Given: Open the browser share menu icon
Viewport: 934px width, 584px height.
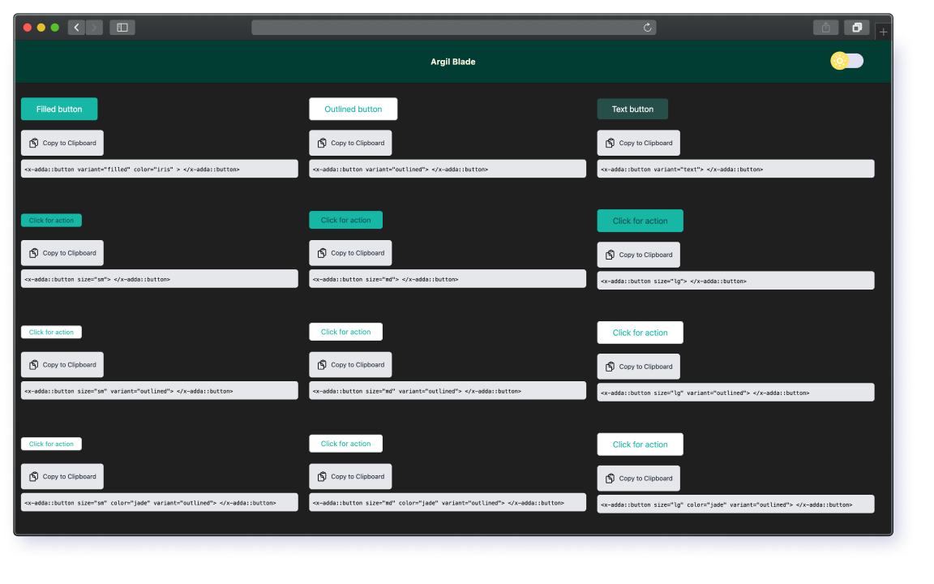Looking at the screenshot, I should pos(825,28).
